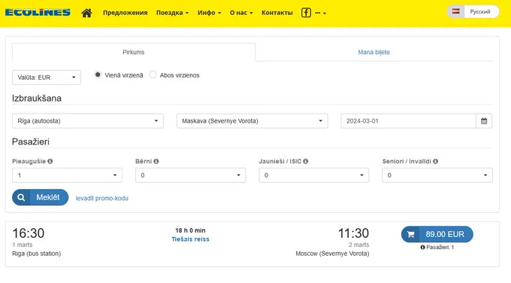Open the Контакты page
The height and width of the screenshot is (283, 511).
277,13
